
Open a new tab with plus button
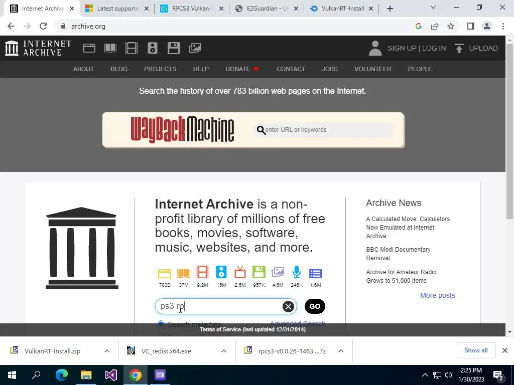[x=390, y=9]
